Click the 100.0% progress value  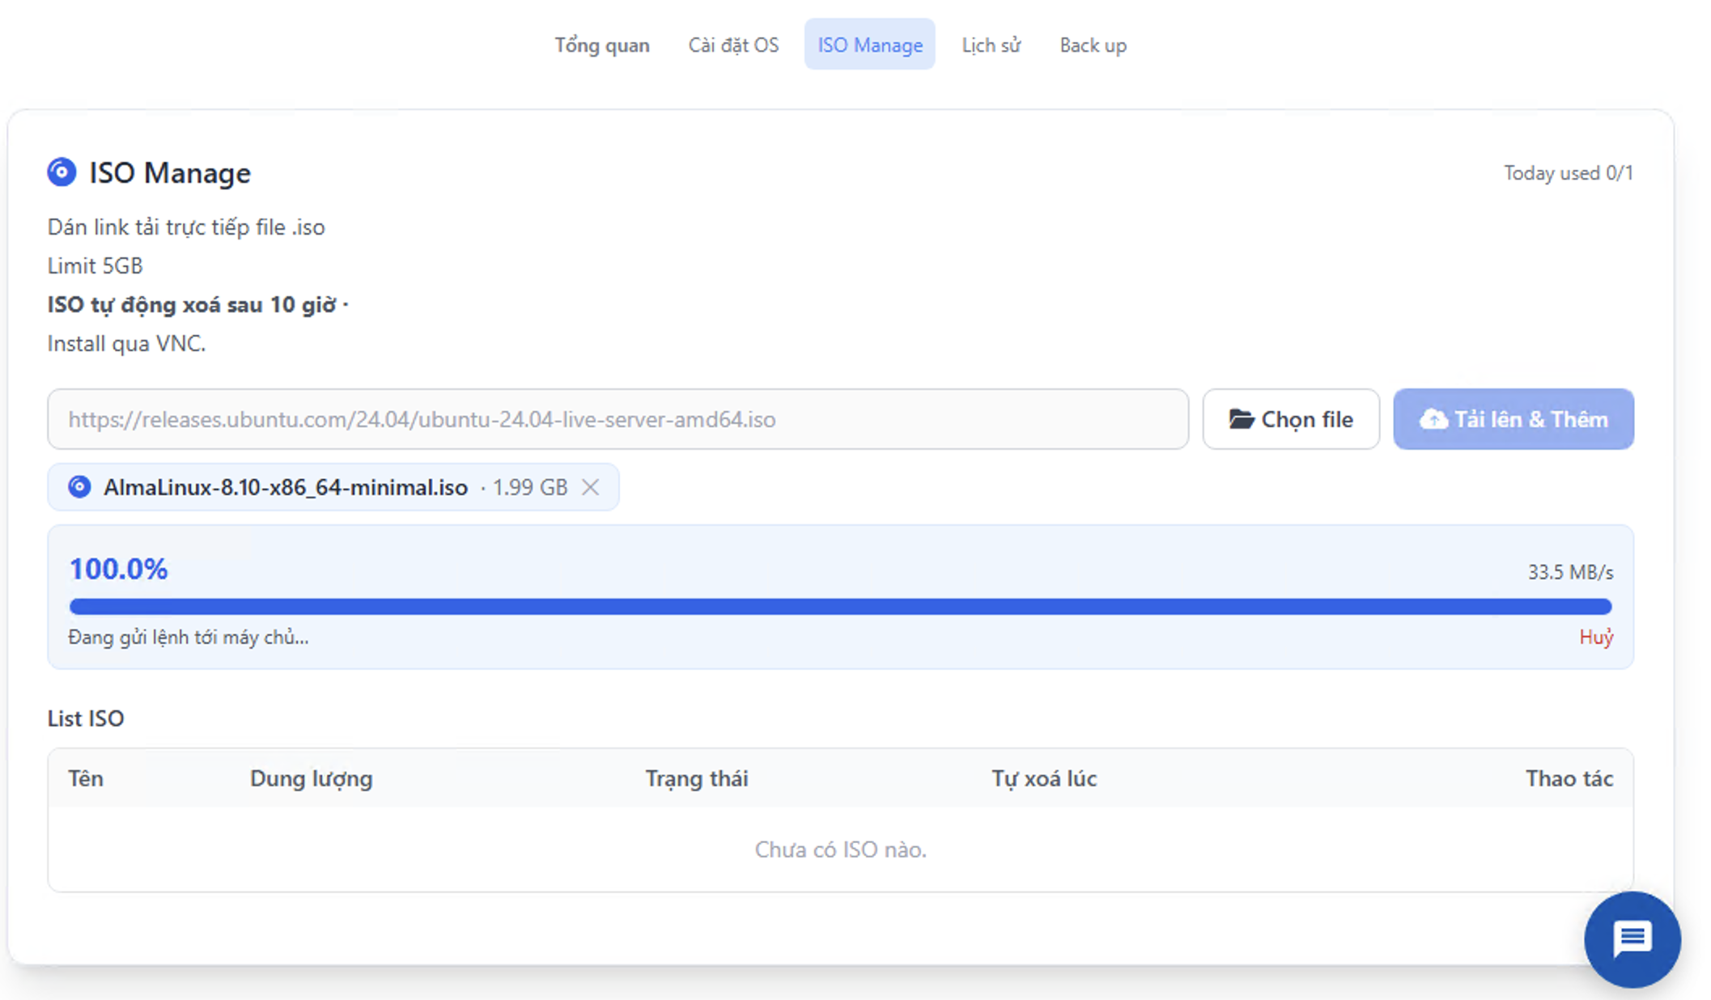pos(118,569)
